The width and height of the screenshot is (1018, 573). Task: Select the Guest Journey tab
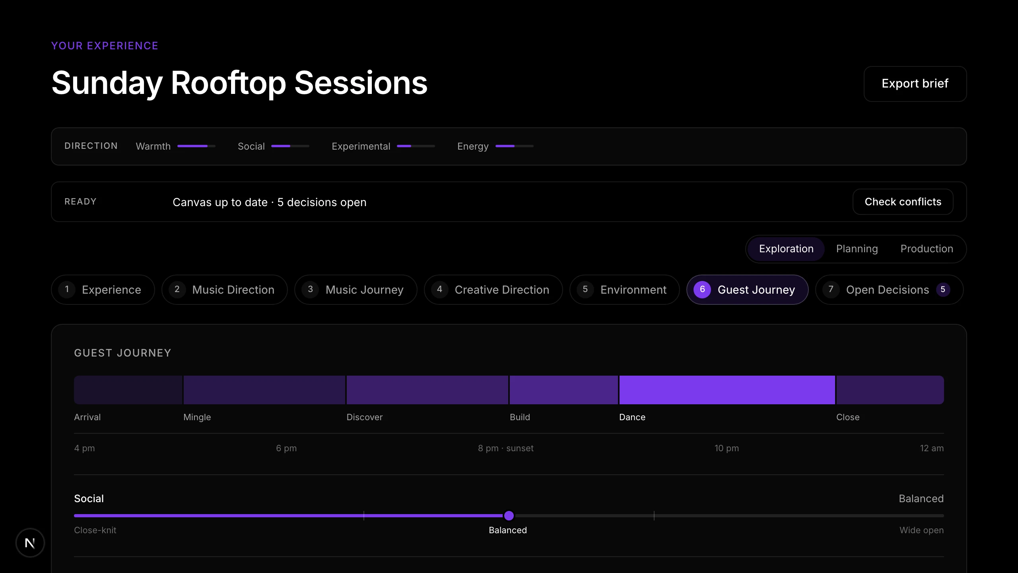click(x=748, y=290)
